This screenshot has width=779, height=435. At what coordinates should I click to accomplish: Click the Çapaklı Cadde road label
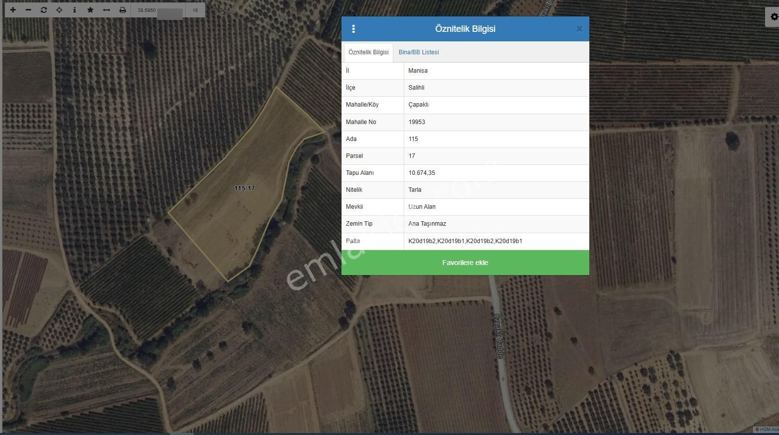point(498,335)
